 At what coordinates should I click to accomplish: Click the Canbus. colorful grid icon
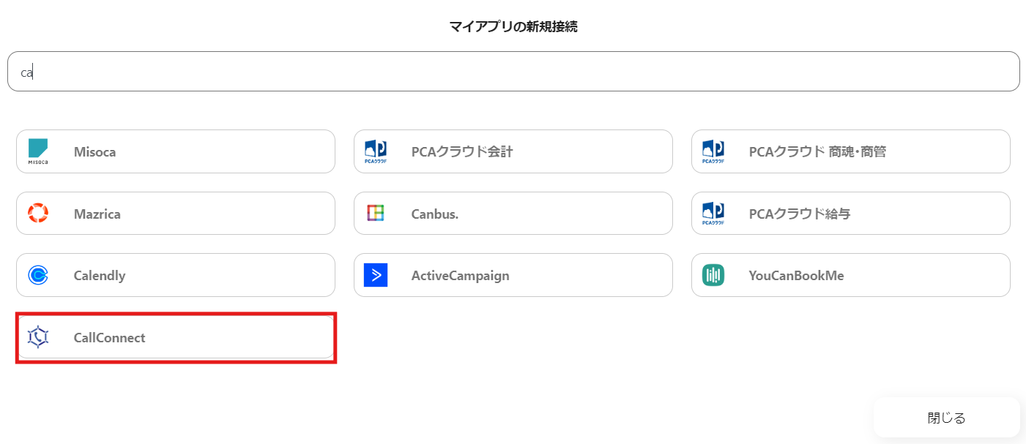tap(376, 214)
